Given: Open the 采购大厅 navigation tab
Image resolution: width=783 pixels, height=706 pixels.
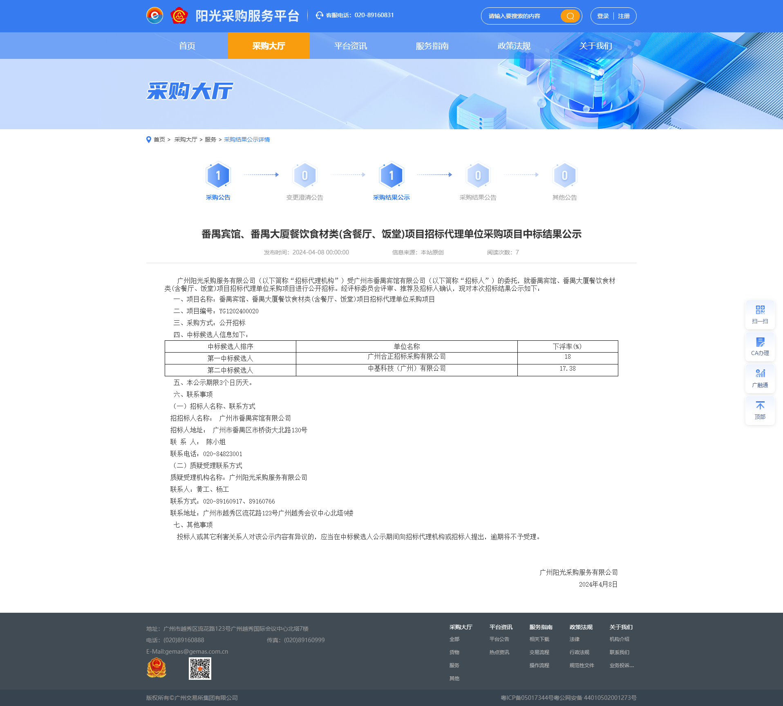Looking at the screenshot, I should pyautogui.click(x=269, y=46).
